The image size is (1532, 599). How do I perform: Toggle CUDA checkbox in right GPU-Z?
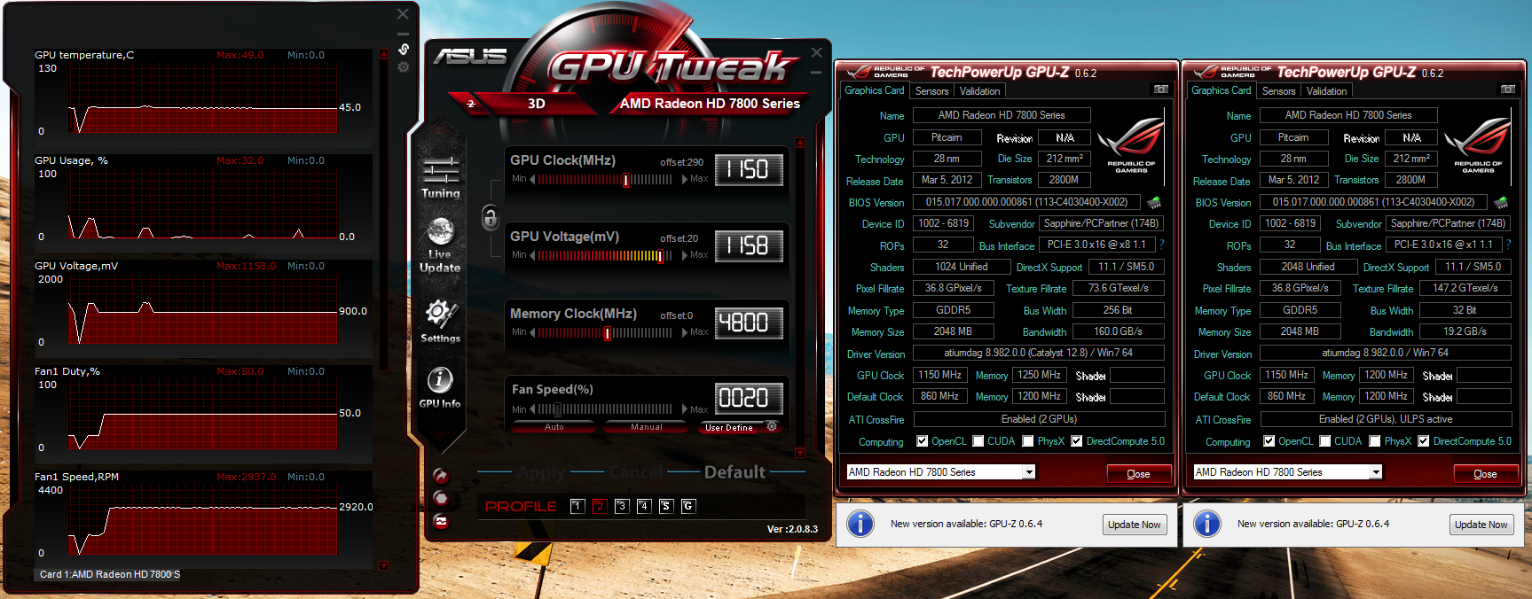point(1325,441)
